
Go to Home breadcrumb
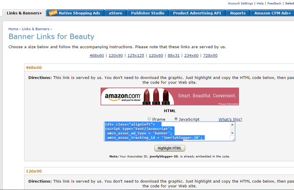pyautogui.click(x=13, y=29)
